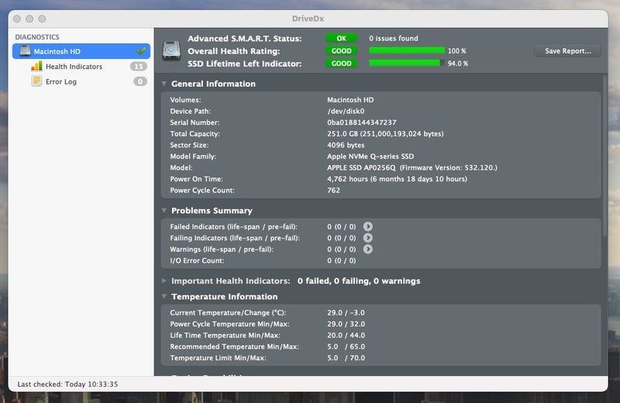Click Life Time Temperature value 20.0 / 44.0
The width and height of the screenshot is (620, 403).
[346, 335]
